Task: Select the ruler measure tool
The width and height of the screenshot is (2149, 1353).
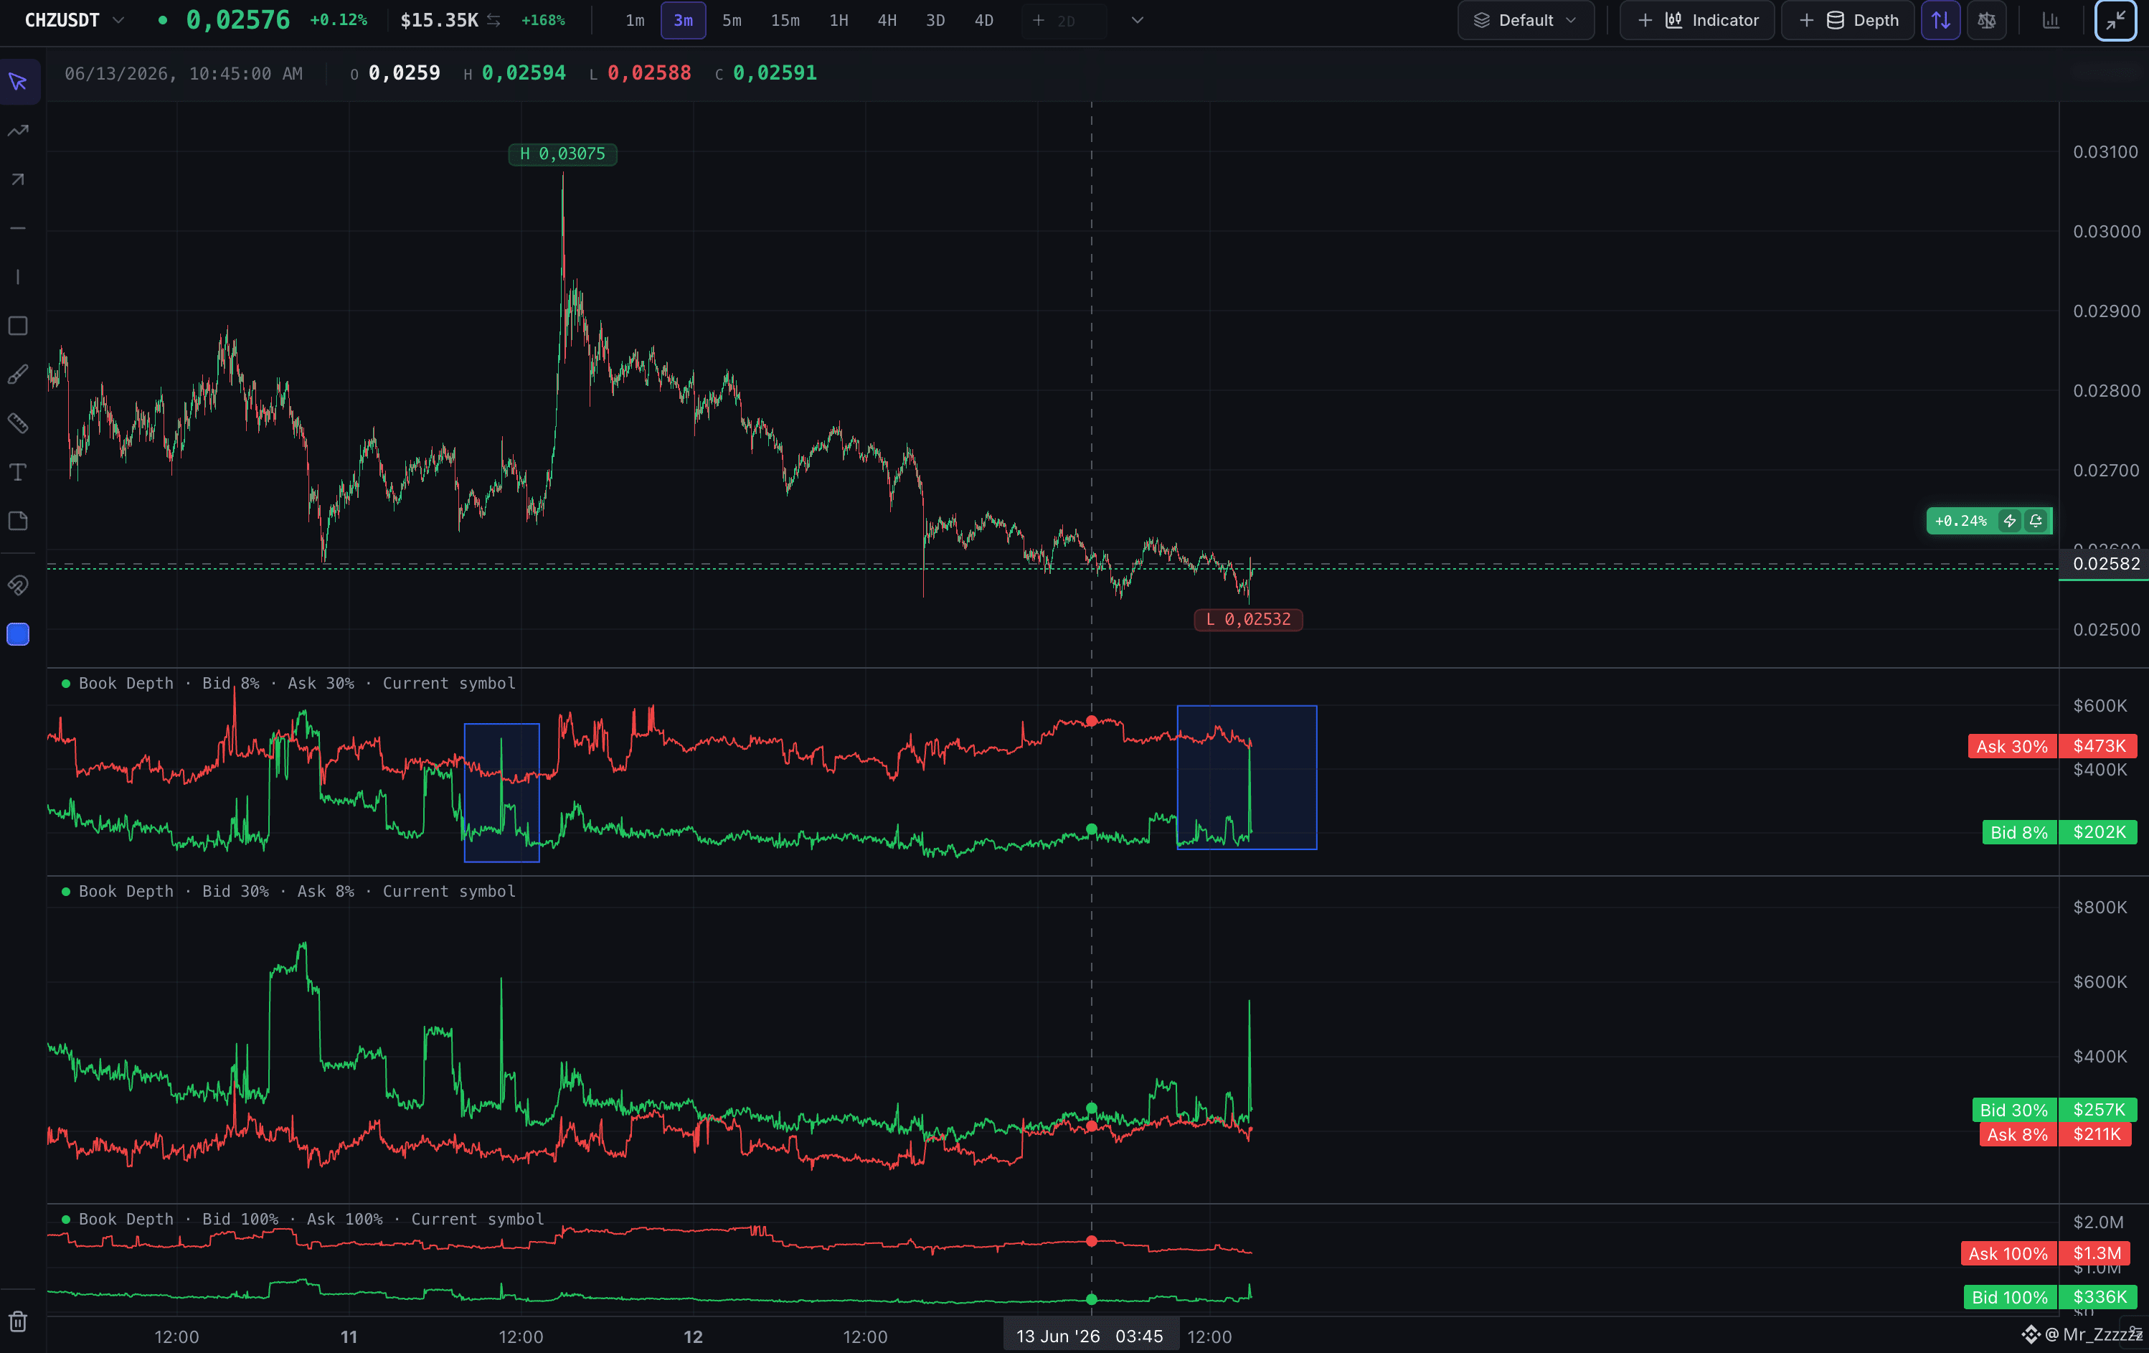Action: pos(18,423)
